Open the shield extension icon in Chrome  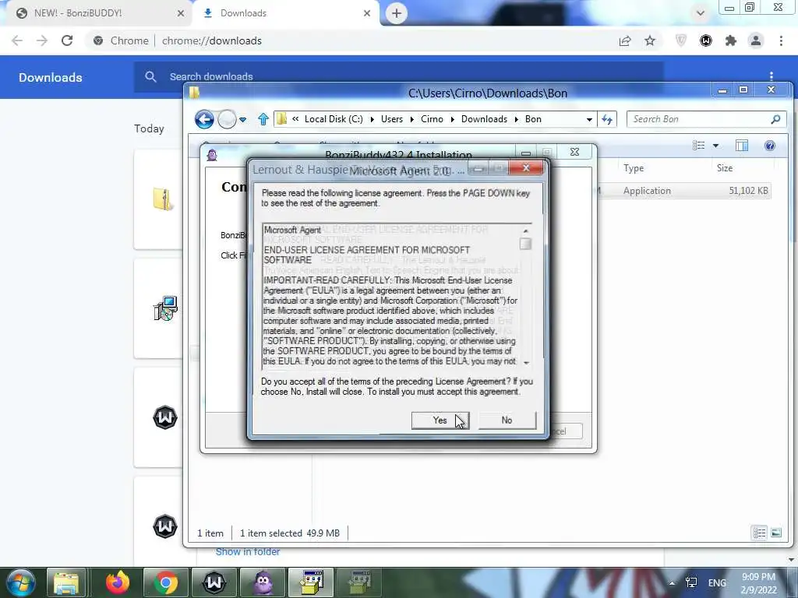click(x=680, y=40)
